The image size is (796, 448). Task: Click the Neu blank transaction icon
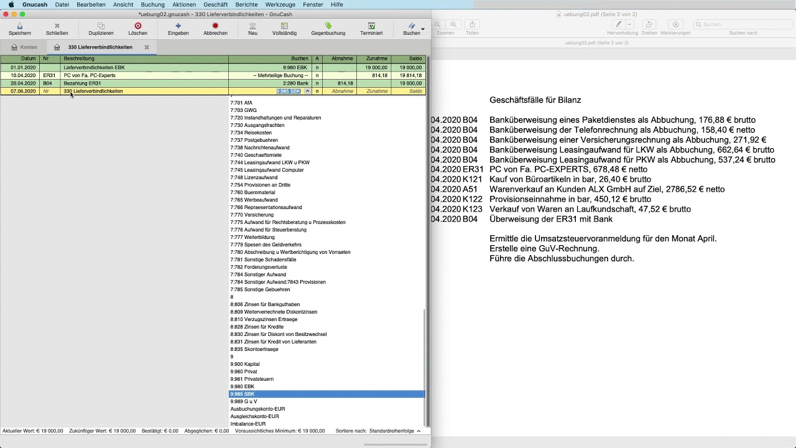[252, 26]
